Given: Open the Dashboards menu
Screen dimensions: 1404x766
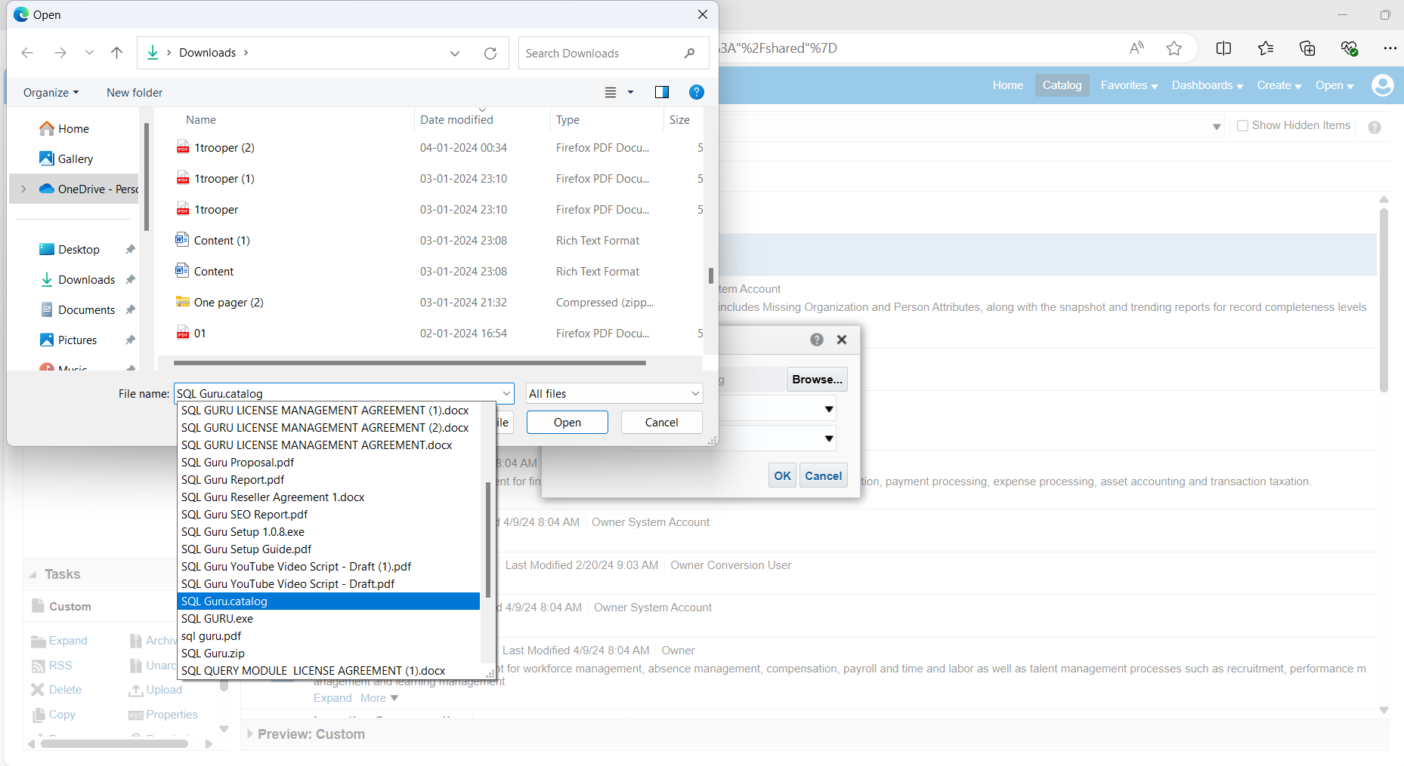Looking at the screenshot, I should click(1208, 85).
